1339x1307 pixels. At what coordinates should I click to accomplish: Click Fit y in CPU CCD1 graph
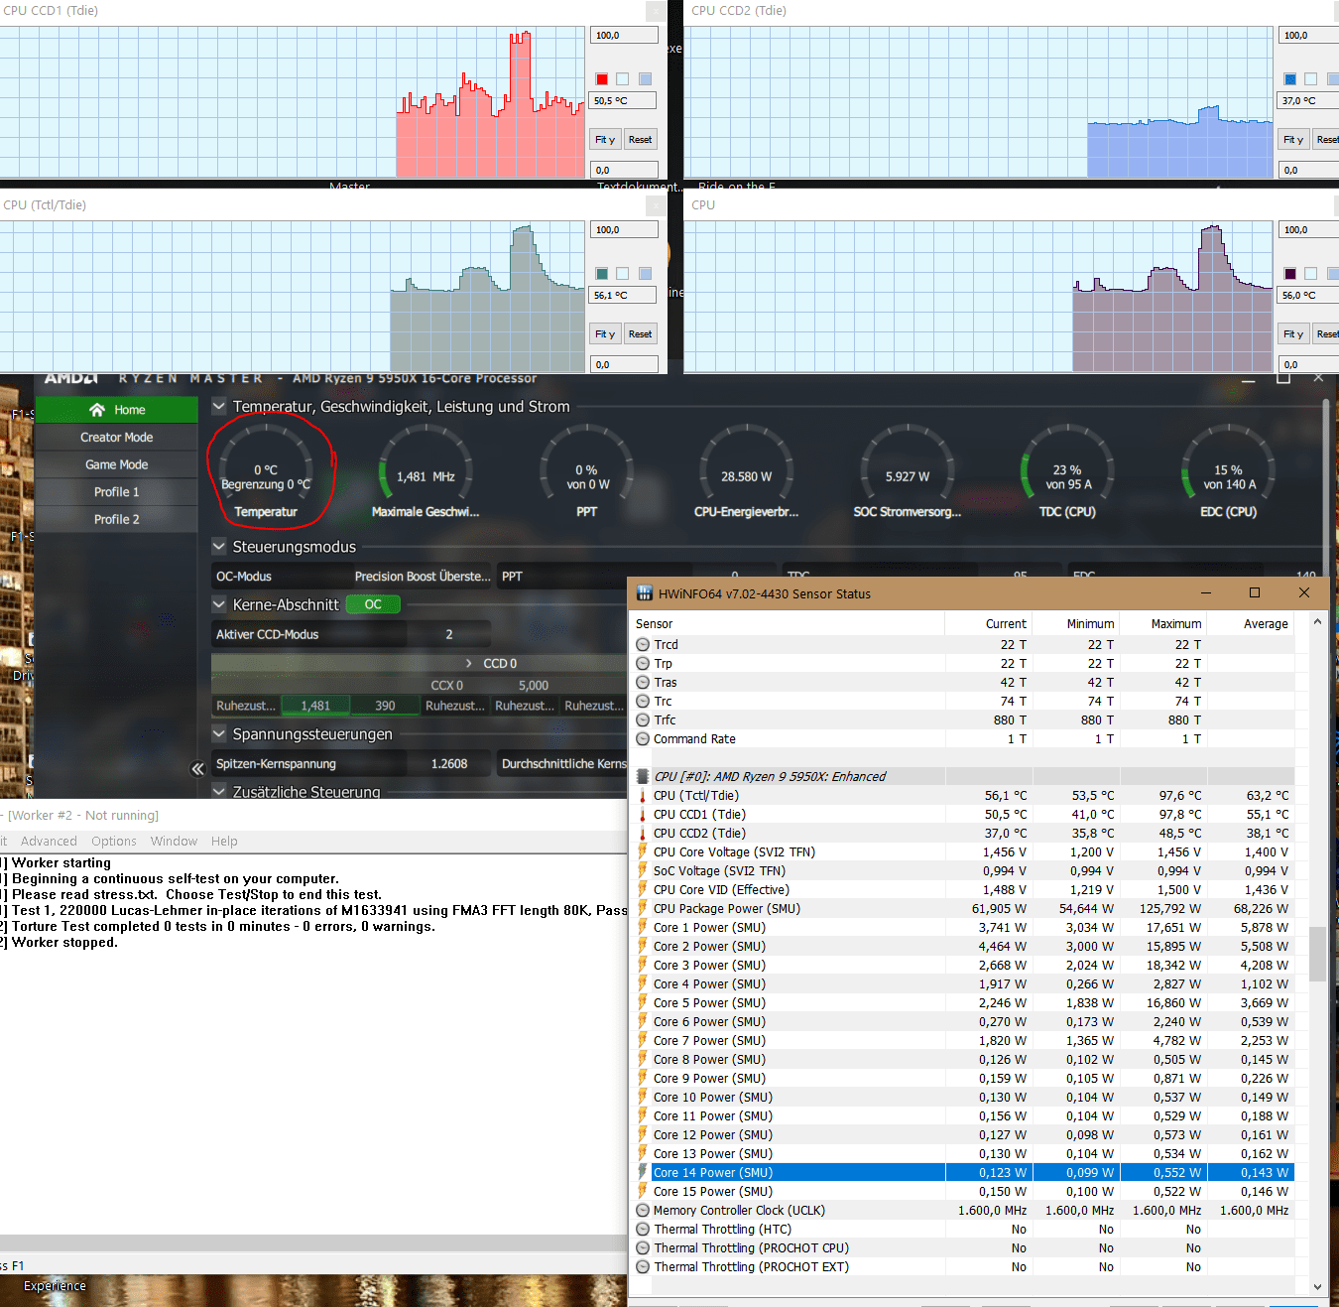[x=605, y=140]
